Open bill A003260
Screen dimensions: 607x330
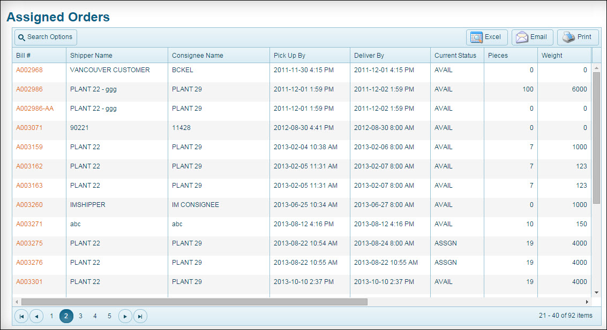[29, 205]
